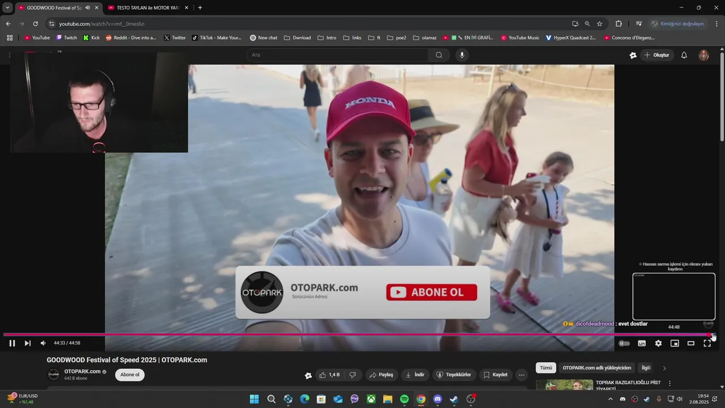The width and height of the screenshot is (725, 408).
Task: Open the YouTube account avatar menu
Action: pos(703,55)
